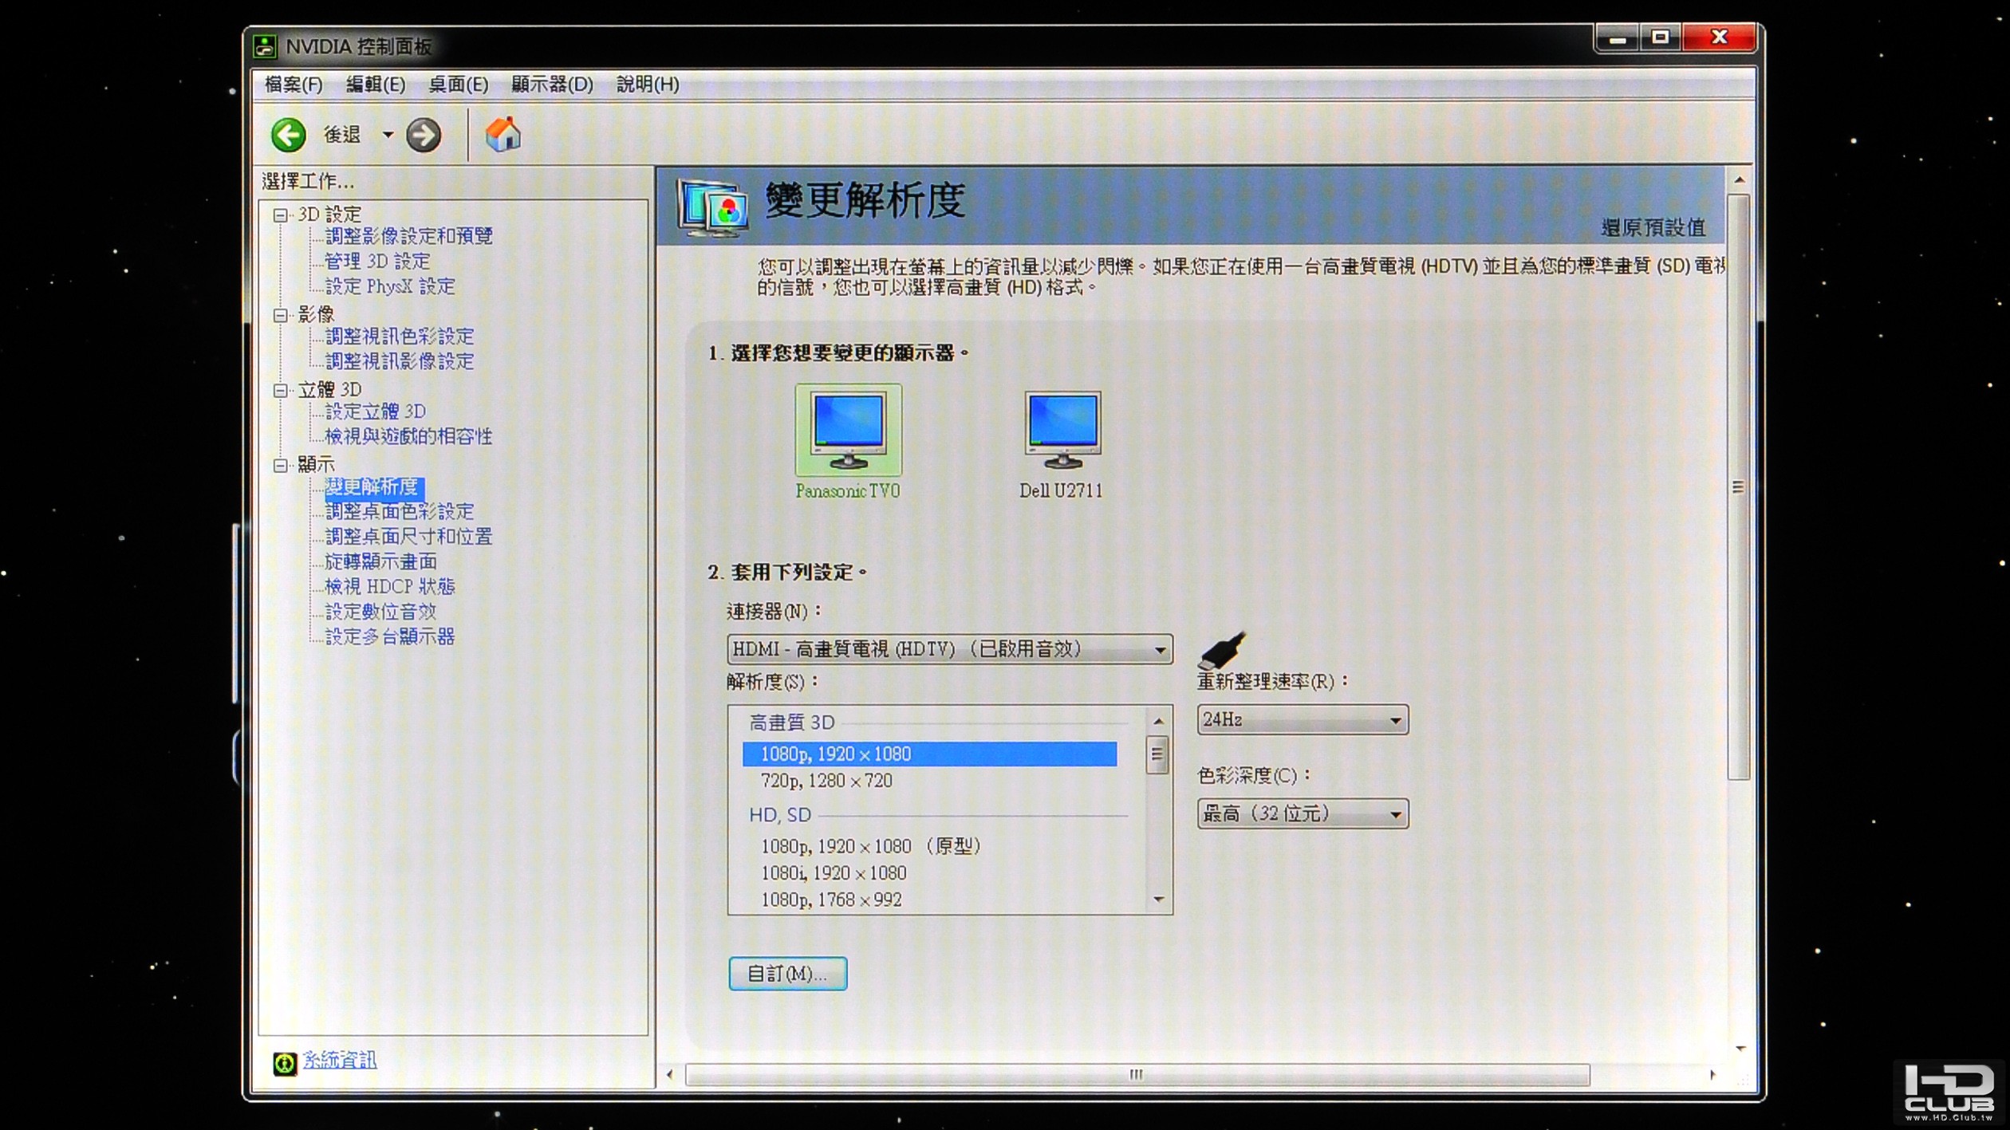Open the 桌面(E) menu
Viewport: 2010px width, 1130px height.
tap(459, 85)
